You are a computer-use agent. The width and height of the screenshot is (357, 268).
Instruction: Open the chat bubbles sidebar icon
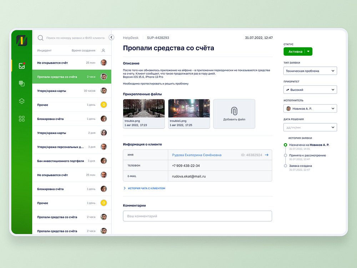pos(22,84)
